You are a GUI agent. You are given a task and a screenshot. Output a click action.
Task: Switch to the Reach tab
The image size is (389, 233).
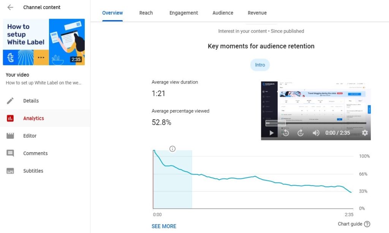(146, 13)
